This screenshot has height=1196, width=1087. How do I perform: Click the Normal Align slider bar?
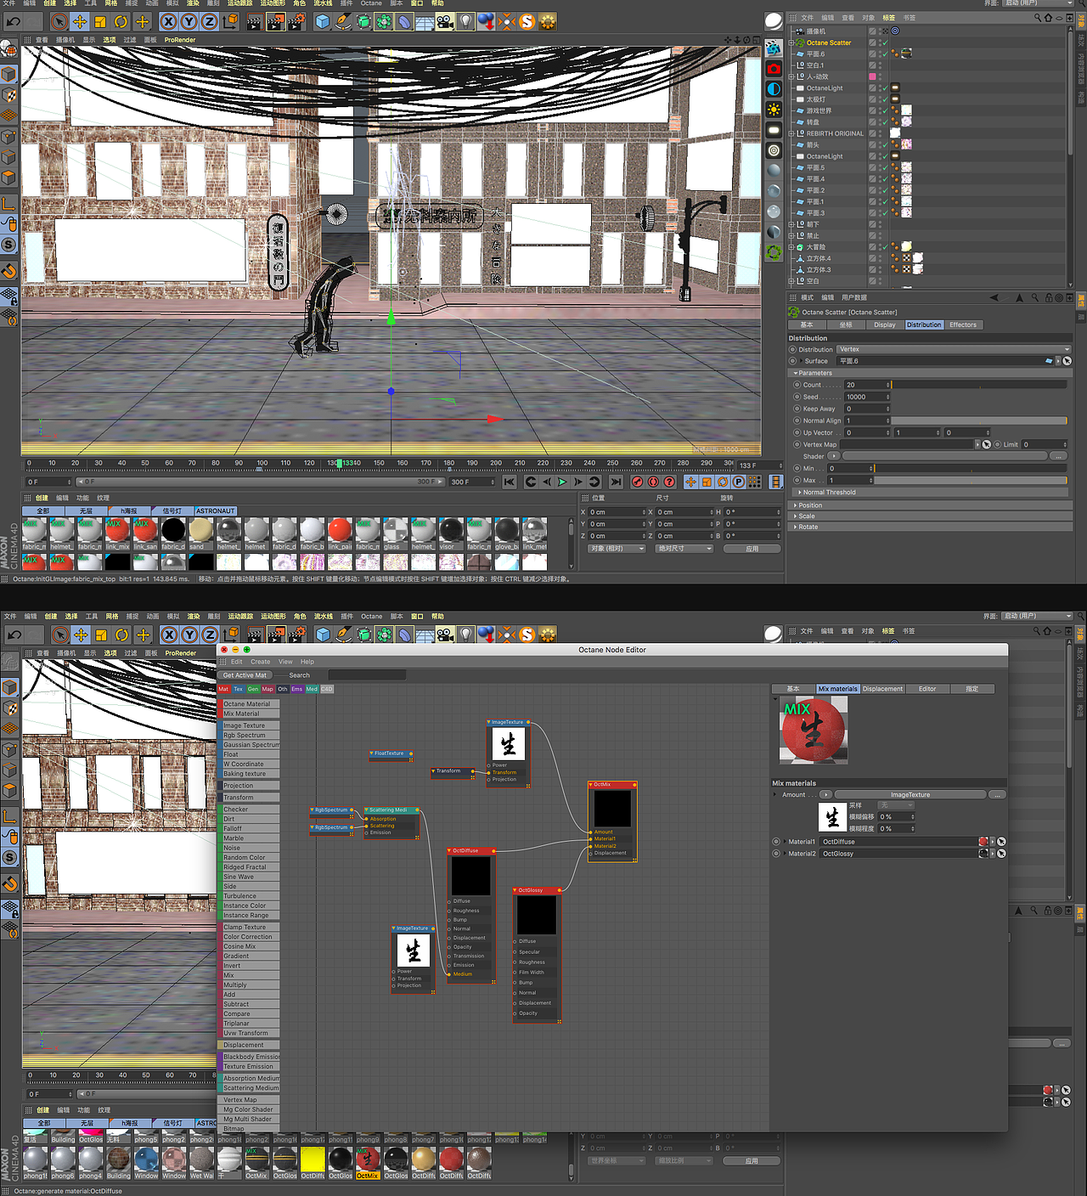pyautogui.click(x=979, y=420)
